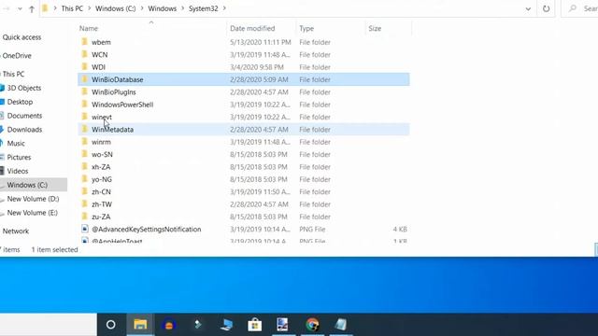
Task: Open 3D Objects in navigation pane
Action: (x=23, y=88)
